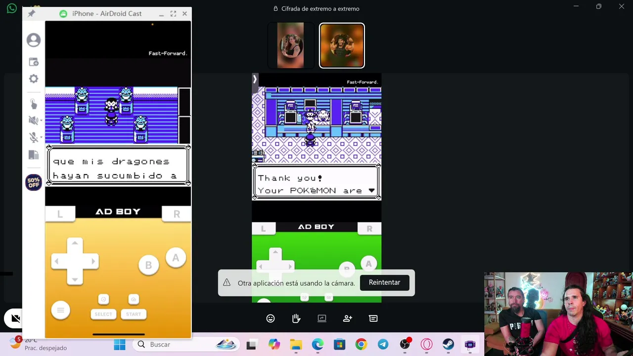
Task: Add a new cast window in AirDroid
Action: 34,62
